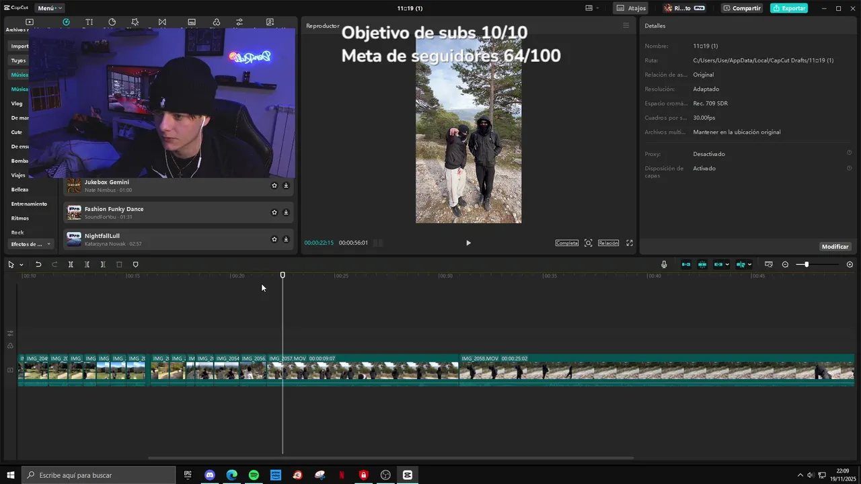
Task: Toggle the linkage button in timeline
Action: pos(718,265)
